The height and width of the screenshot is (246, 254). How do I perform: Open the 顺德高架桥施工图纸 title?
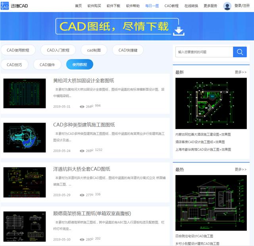pos(92,213)
